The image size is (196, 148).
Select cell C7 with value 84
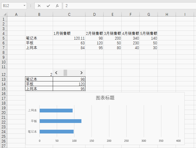pos(69,48)
